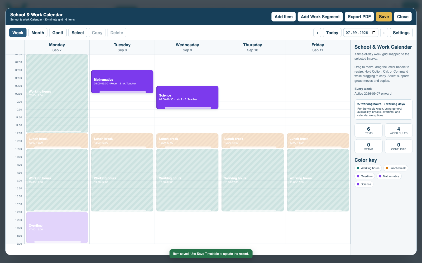Grab Monday Overtime resize handle
This screenshot has width=422, height=263.
click(x=57, y=242)
